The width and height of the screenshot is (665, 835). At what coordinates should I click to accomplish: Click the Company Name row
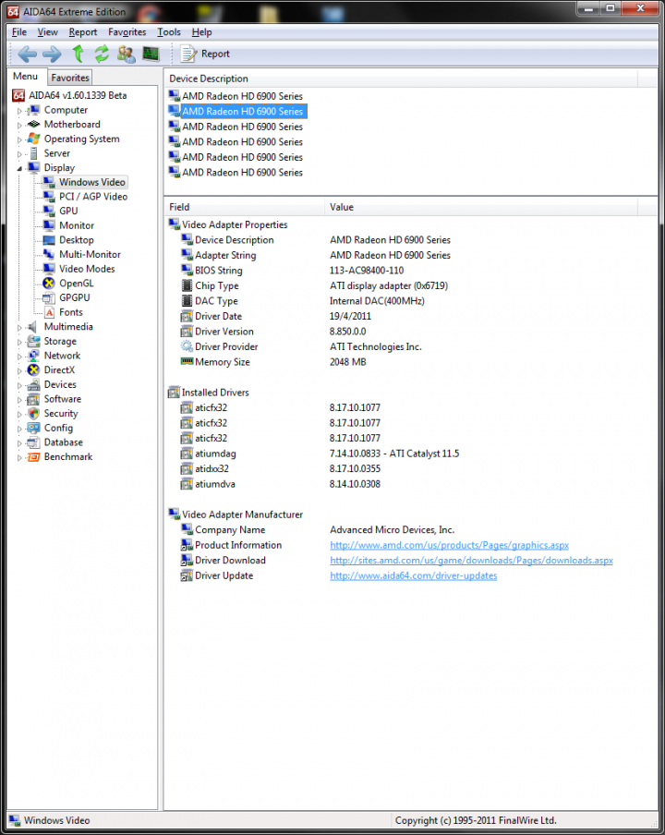pos(318,530)
